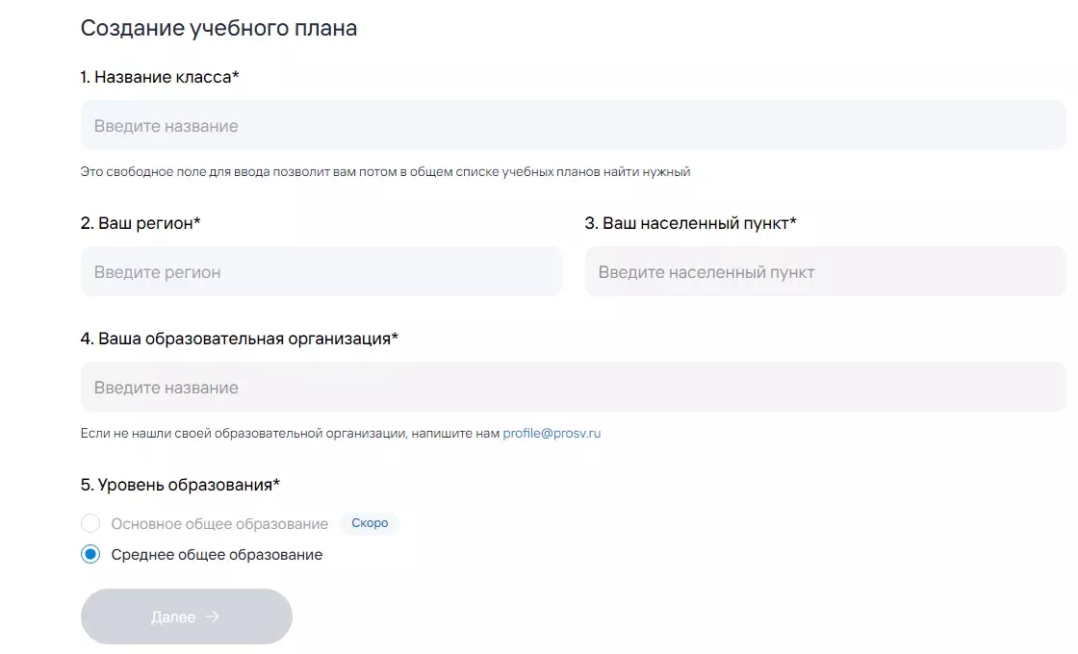
Task: Select the Основное общее образование radio circle
Action: pyautogui.click(x=90, y=523)
